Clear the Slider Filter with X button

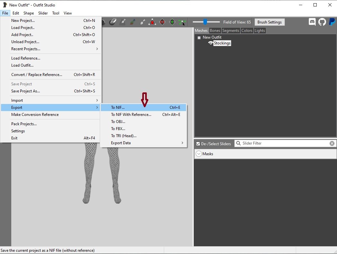point(332,143)
